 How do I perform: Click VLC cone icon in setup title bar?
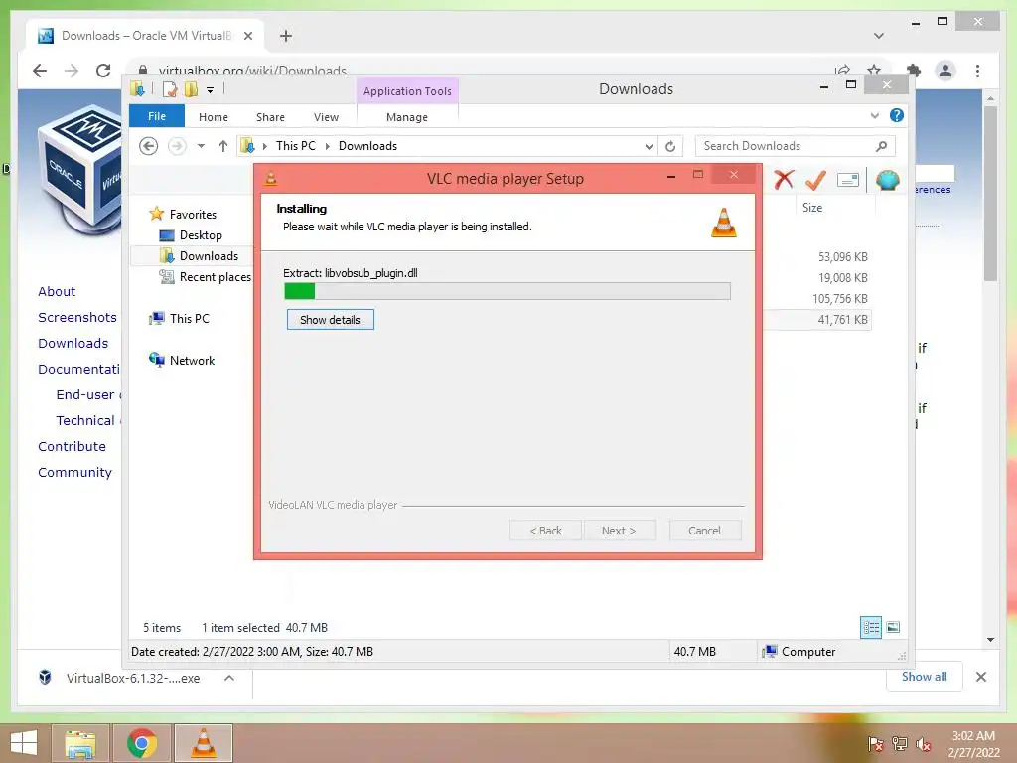click(x=271, y=179)
